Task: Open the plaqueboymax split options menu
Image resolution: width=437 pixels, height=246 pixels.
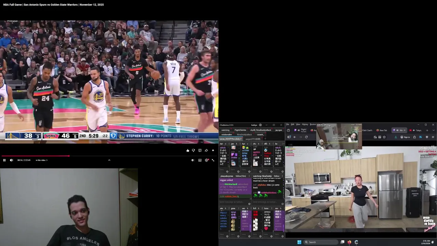Action: click(x=249, y=176)
